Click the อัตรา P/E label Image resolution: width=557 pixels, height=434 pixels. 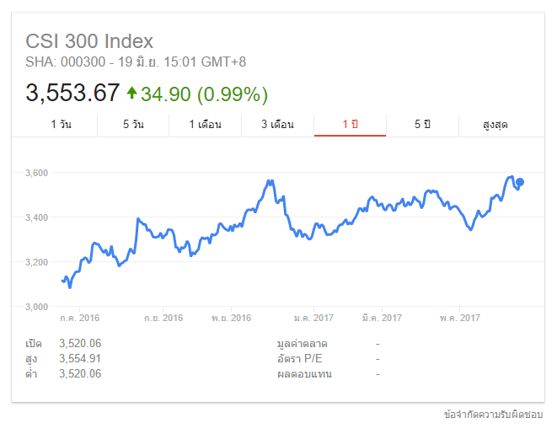click(x=300, y=358)
